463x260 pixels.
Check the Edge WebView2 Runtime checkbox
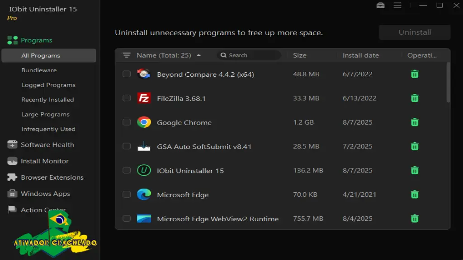(127, 218)
